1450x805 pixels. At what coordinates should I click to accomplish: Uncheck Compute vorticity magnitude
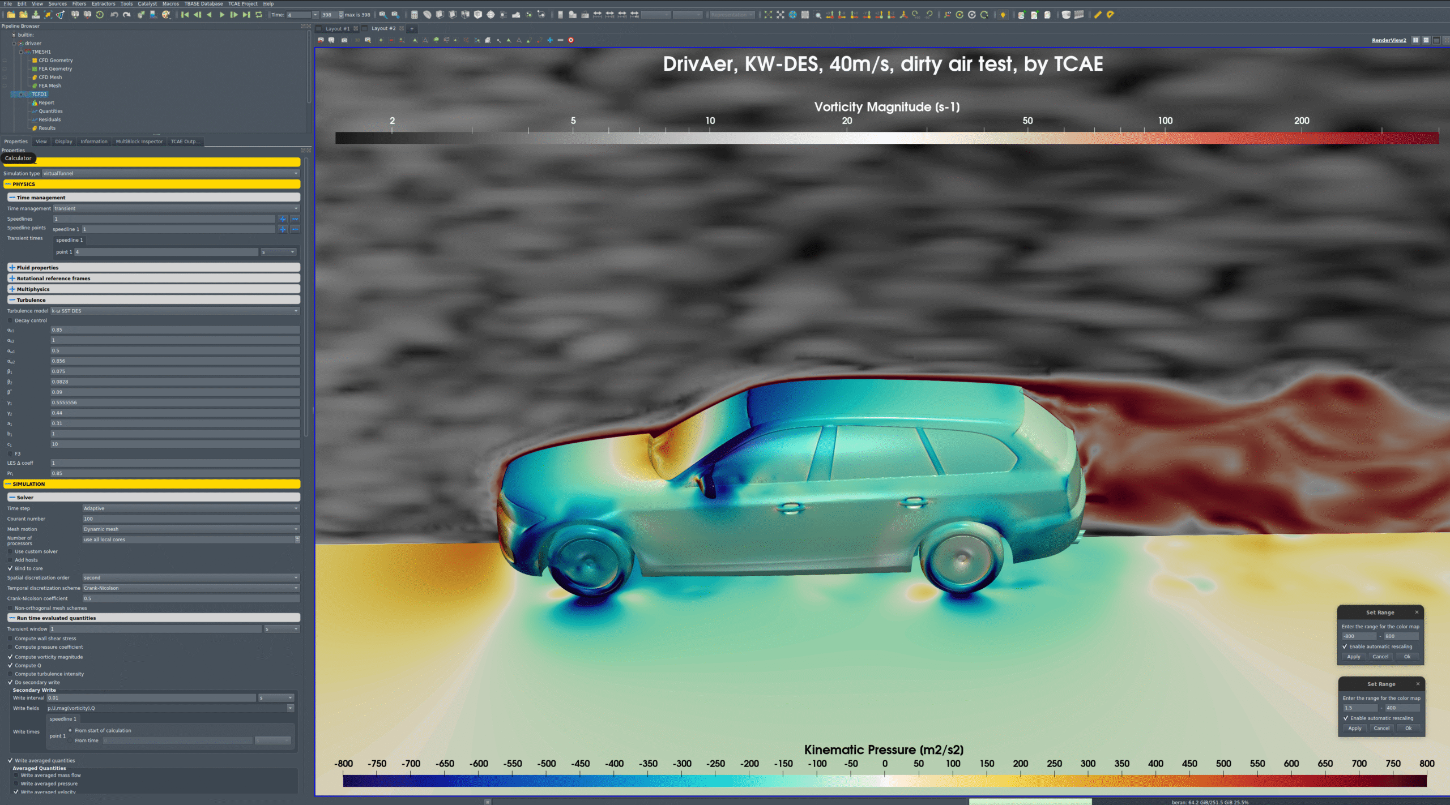pyautogui.click(x=11, y=657)
